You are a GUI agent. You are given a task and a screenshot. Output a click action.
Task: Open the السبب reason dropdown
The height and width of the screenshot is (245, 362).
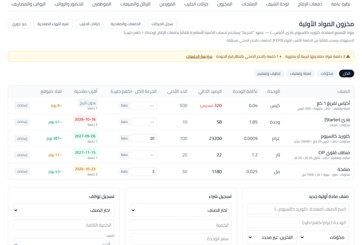64,242
